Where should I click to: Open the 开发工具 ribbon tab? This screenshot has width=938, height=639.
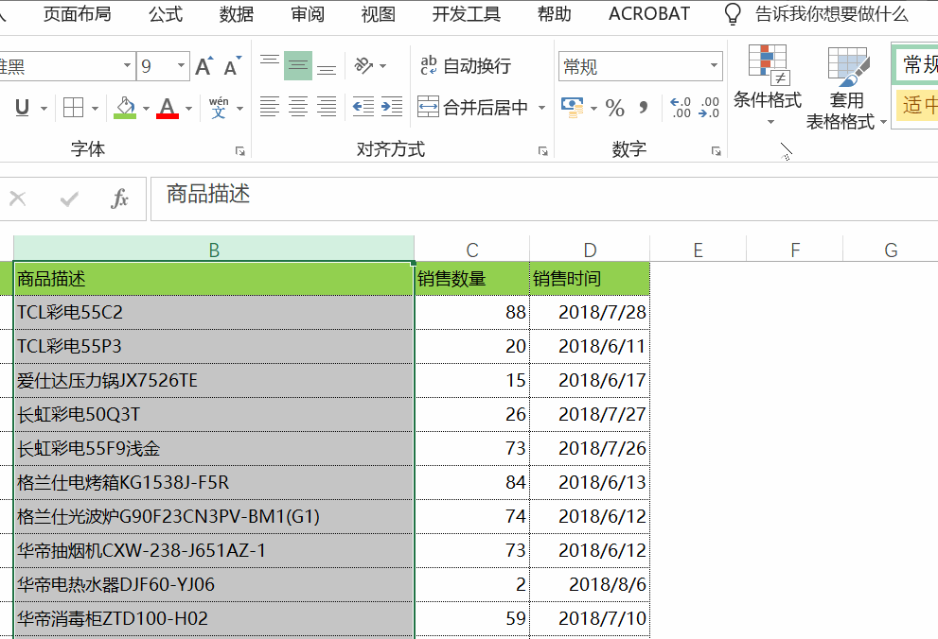[467, 14]
